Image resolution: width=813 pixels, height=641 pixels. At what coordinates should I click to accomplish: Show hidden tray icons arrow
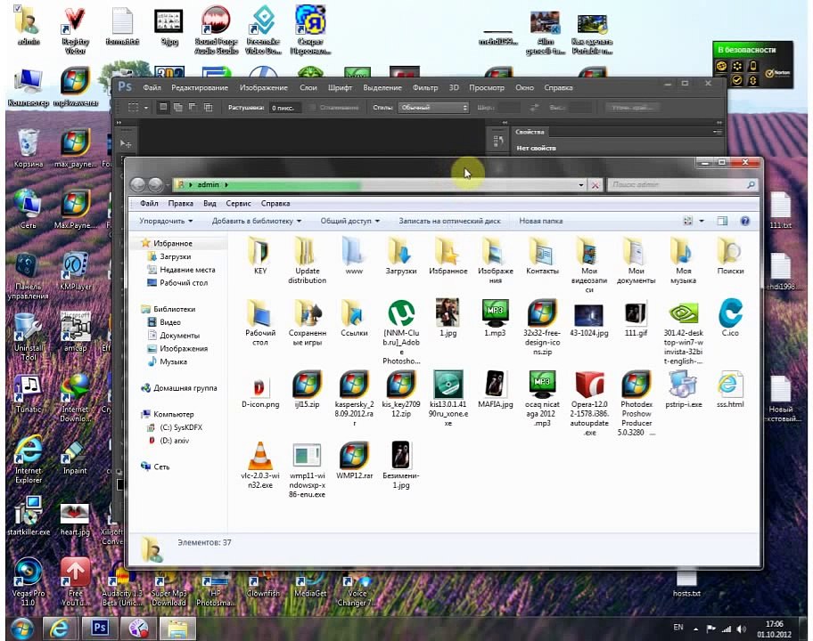tap(695, 629)
